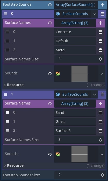Delete the Metal surface name entry

point(100,50)
